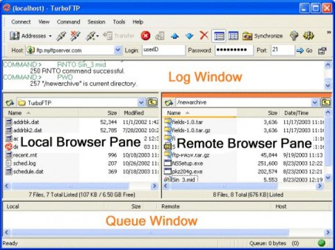The width and height of the screenshot is (335, 250).
Task: Expand the /newarchive remote path dropdown
Action: pos(314,102)
